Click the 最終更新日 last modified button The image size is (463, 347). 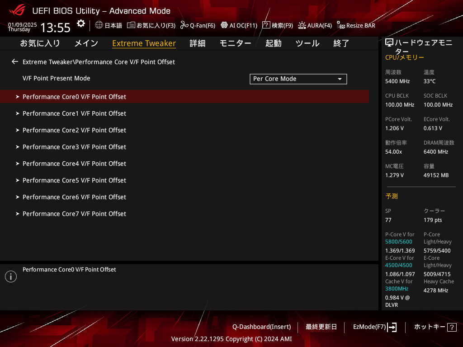(x=321, y=327)
